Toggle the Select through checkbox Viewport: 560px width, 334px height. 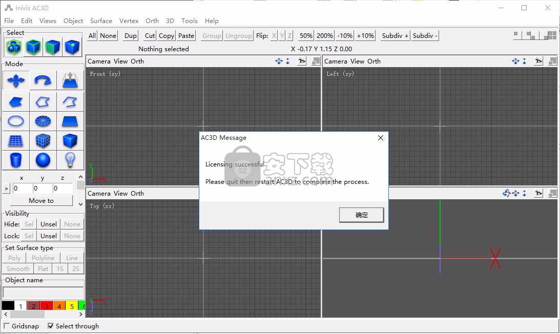(x=51, y=326)
